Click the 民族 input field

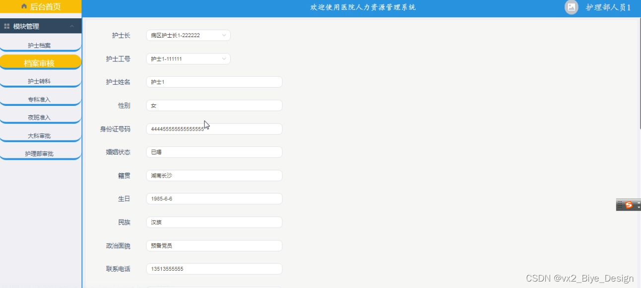click(214, 222)
